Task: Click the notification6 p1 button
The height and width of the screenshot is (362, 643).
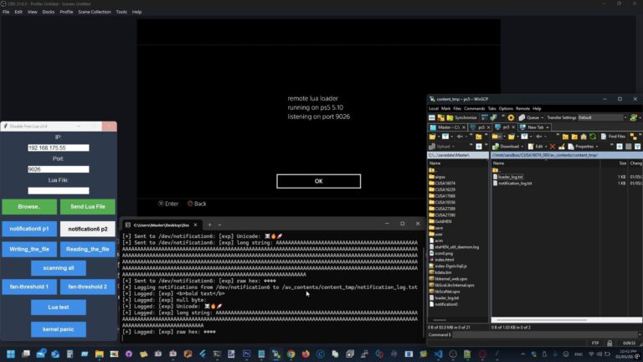Action: pos(29,229)
